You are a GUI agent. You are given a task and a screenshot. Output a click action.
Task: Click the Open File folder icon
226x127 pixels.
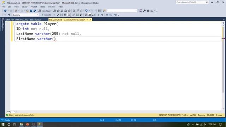(27, 11)
